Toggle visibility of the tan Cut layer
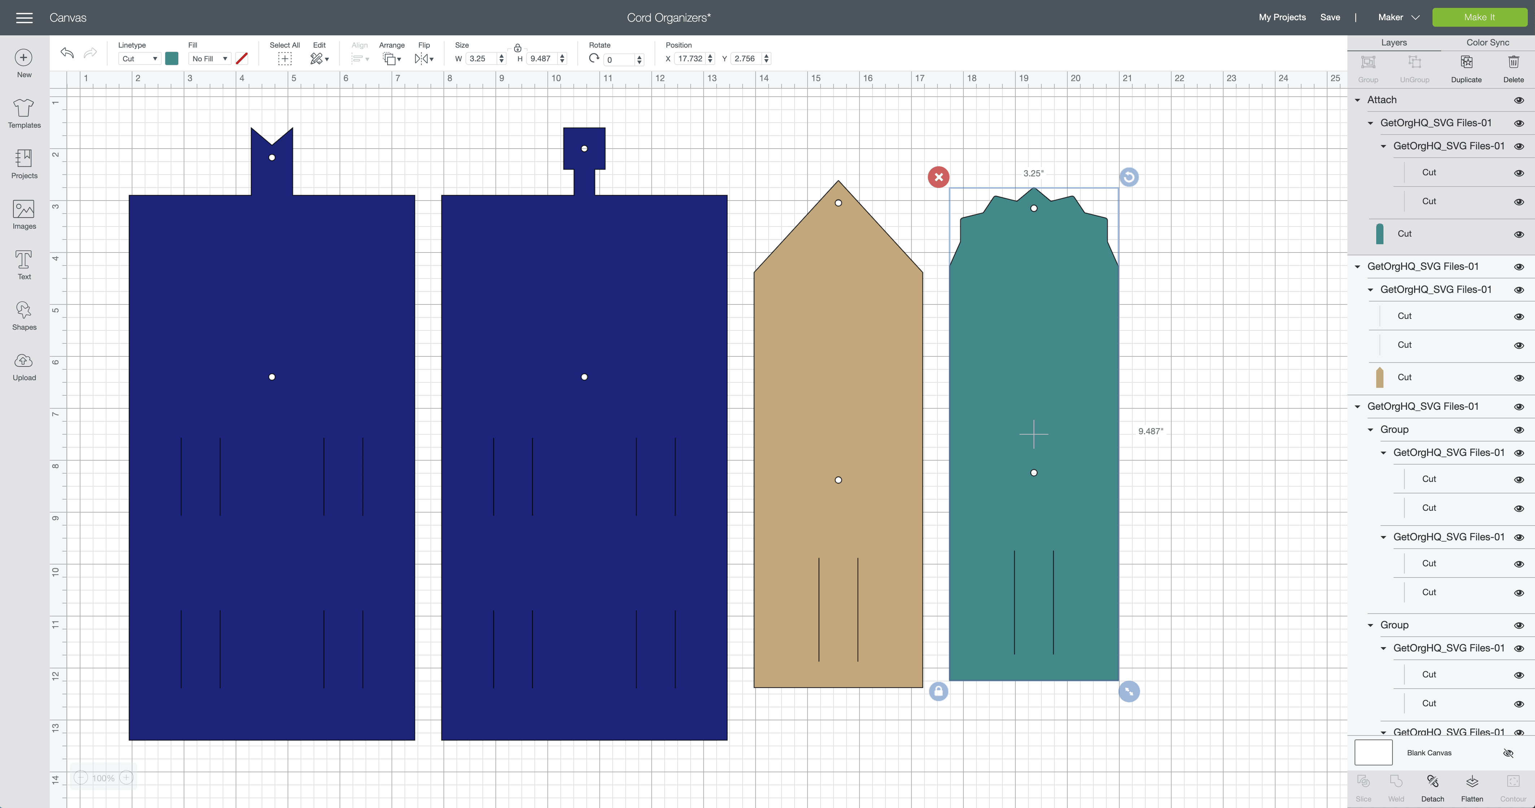1535x808 pixels. coord(1519,378)
